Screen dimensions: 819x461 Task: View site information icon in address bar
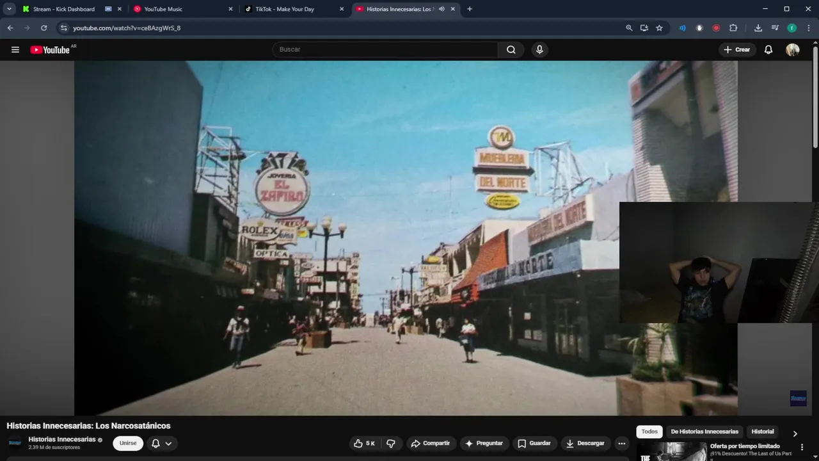click(63, 28)
